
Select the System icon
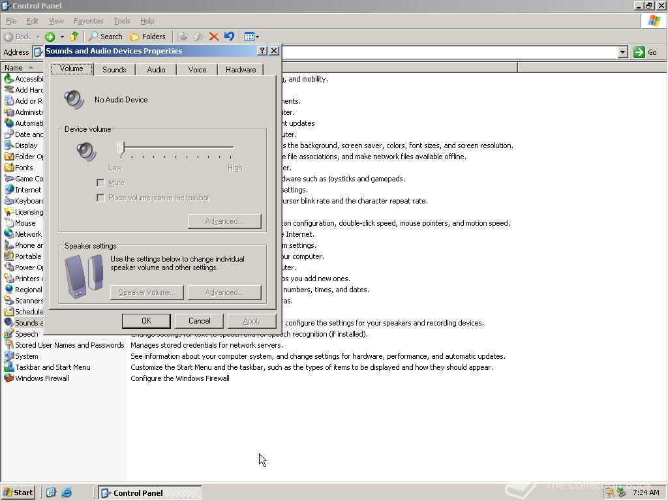[9, 356]
